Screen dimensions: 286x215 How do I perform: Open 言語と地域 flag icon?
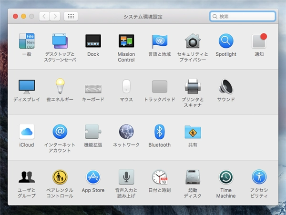(160, 41)
